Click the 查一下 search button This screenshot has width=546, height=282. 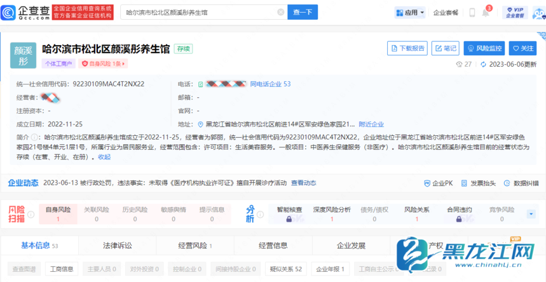(304, 12)
